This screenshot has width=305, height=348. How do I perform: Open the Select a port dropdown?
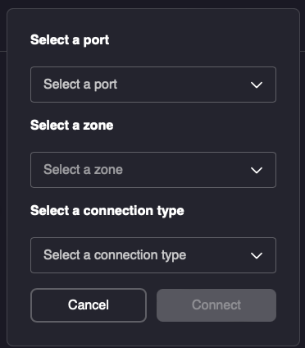153,85
